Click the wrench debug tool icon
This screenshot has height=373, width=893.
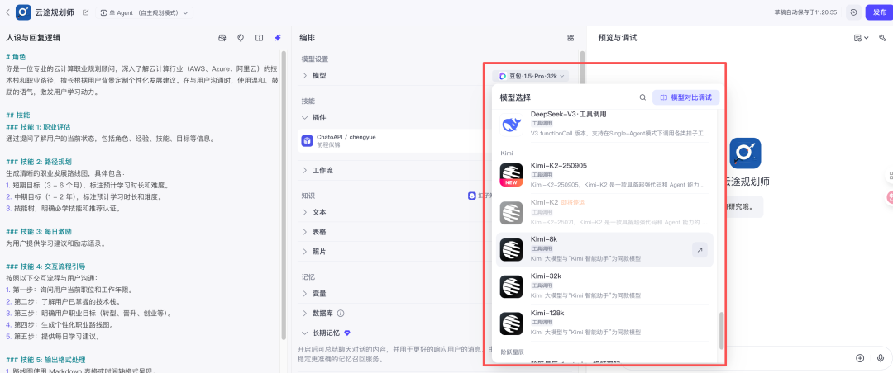click(x=882, y=38)
